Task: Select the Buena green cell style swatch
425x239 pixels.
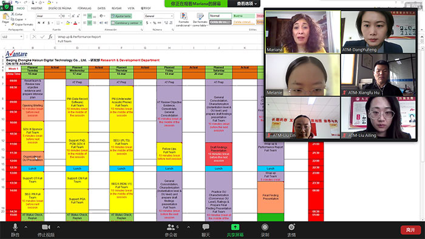Action: tap(243, 16)
